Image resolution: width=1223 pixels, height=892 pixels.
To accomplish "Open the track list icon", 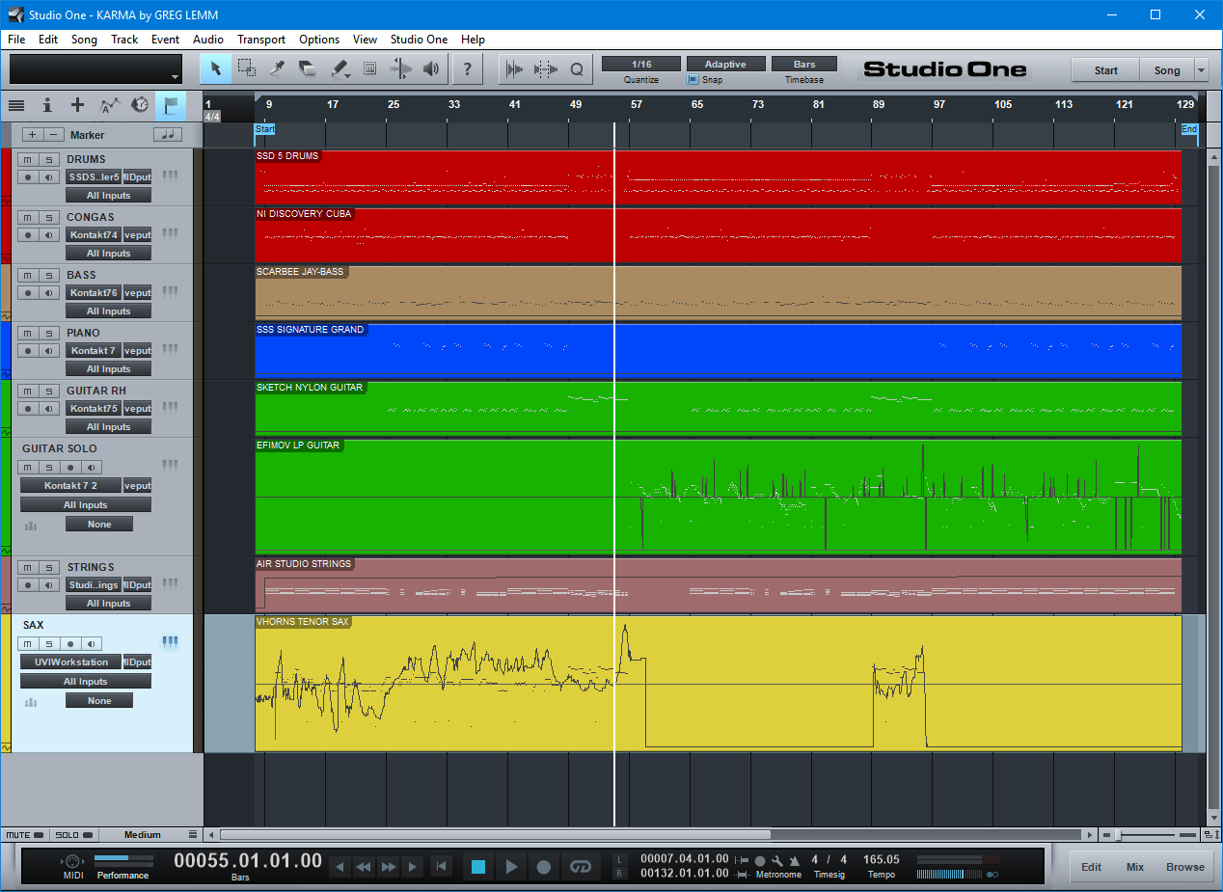I will (16, 105).
